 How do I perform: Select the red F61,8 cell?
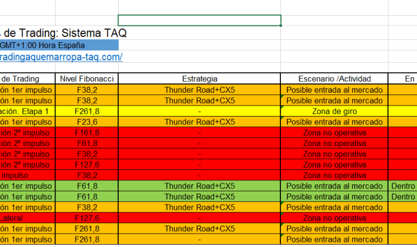[x=87, y=143]
